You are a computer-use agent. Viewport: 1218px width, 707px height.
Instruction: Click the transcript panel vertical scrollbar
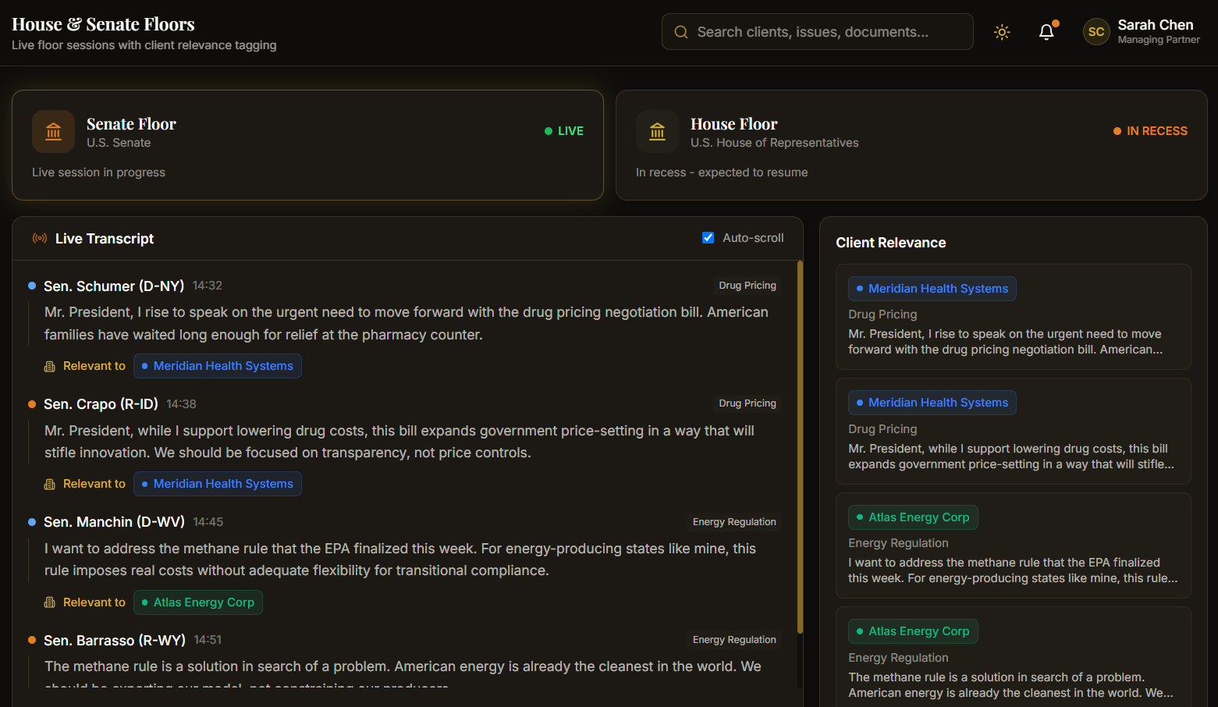[800, 447]
